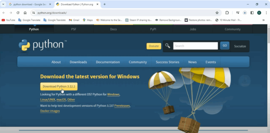Open Remove Background bookmark

(x=168, y=20)
